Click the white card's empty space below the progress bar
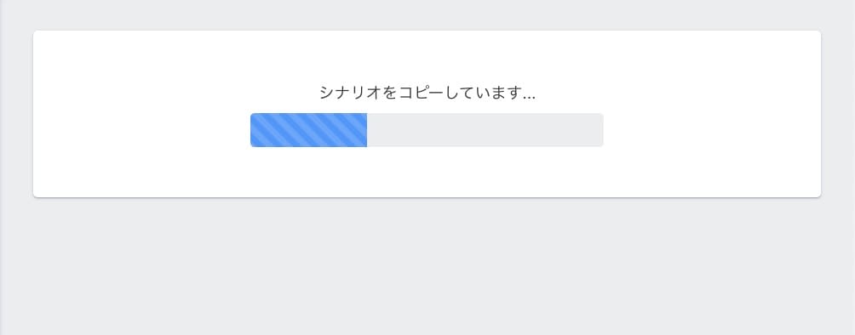The height and width of the screenshot is (335, 855). 427,172
